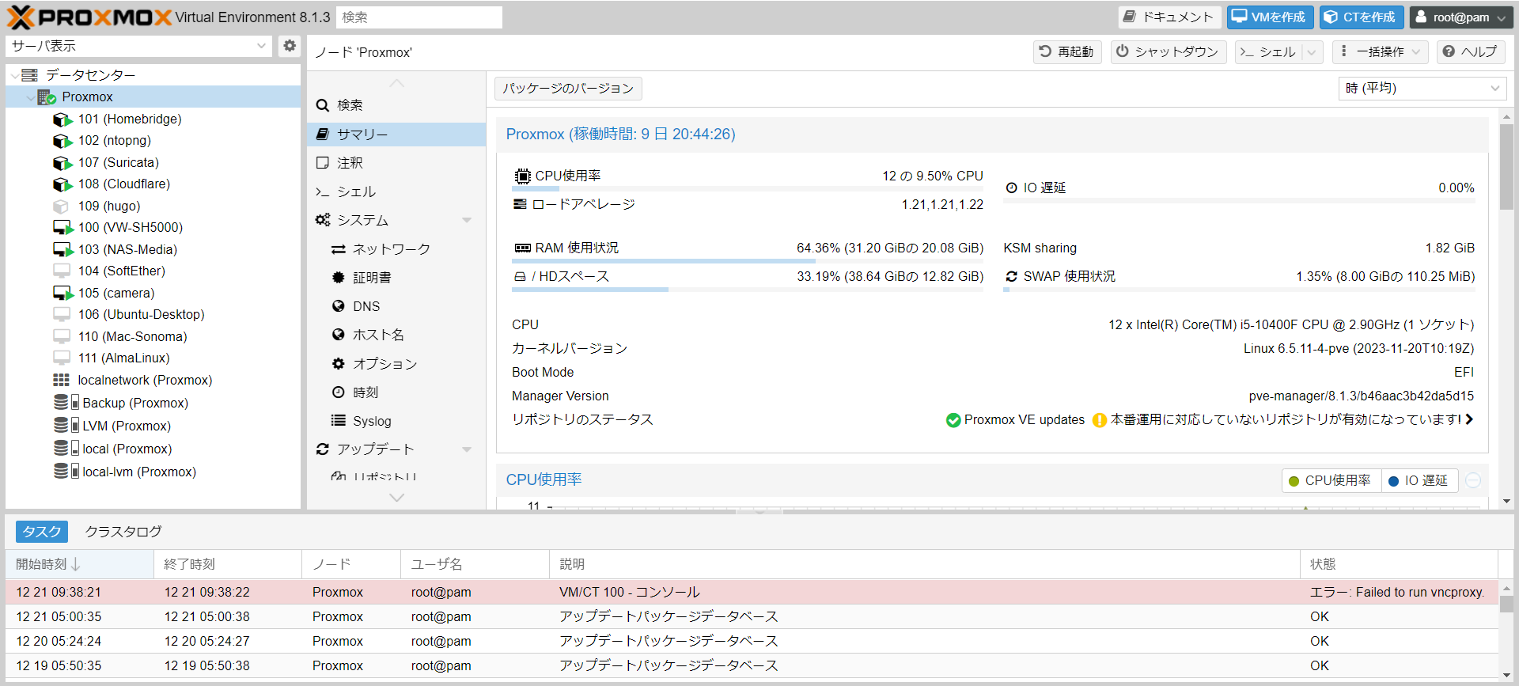The width and height of the screenshot is (1519, 686).
Task: Toggle CPU使用率 series in chart legend
Action: (x=1331, y=480)
